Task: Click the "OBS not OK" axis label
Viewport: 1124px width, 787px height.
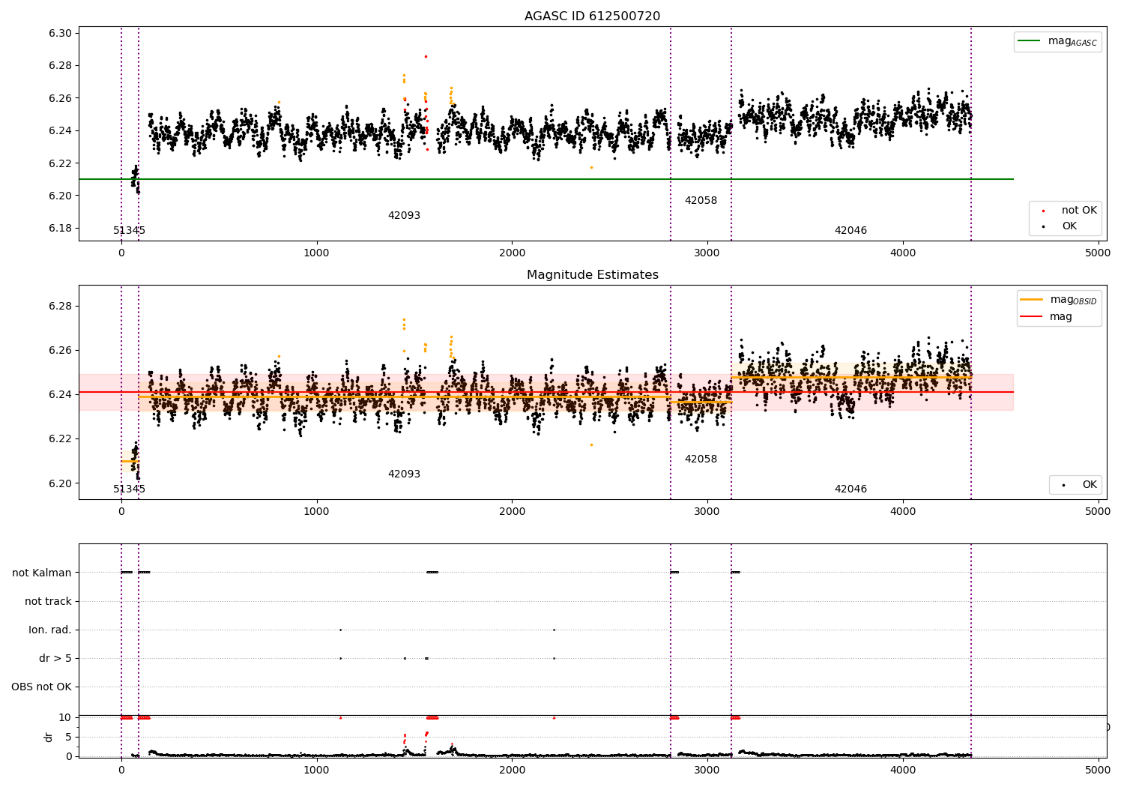Action: 41,687
